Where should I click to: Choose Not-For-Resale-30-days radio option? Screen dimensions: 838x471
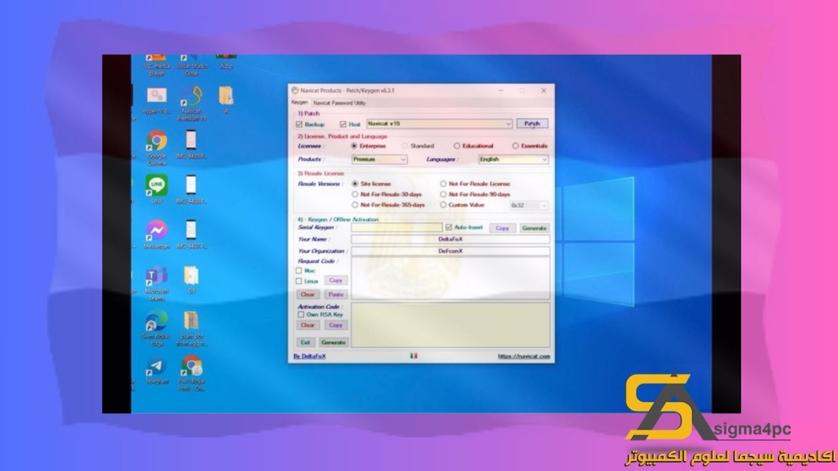pos(355,194)
